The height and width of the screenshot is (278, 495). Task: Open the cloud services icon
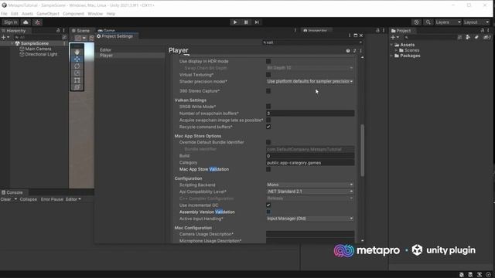click(x=26, y=22)
